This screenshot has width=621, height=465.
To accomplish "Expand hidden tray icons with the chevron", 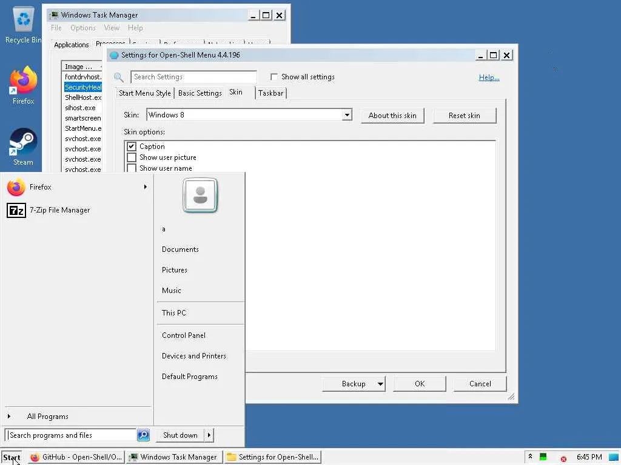I will click(x=530, y=457).
